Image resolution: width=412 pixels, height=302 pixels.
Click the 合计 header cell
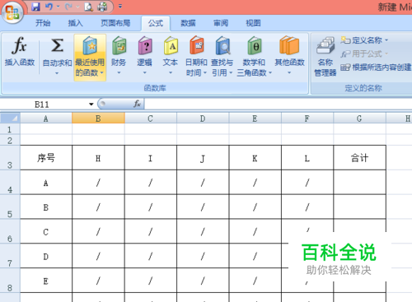(x=359, y=158)
